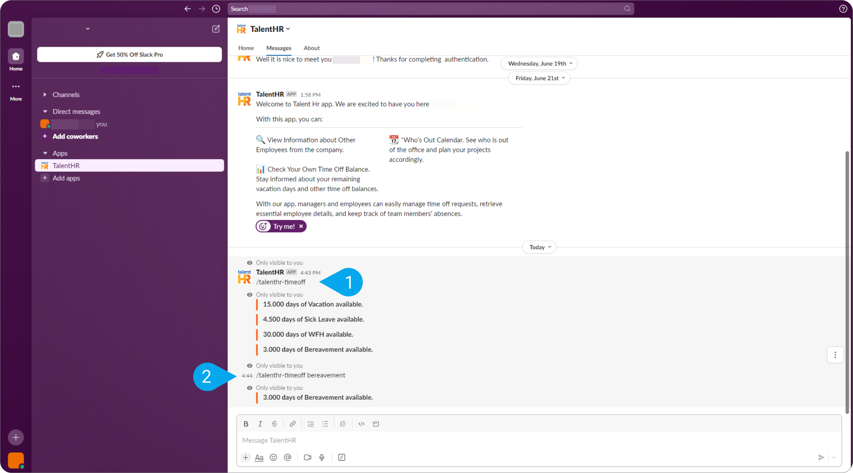
Task: Click the 4:43 PM timestamp
Action: click(x=310, y=273)
